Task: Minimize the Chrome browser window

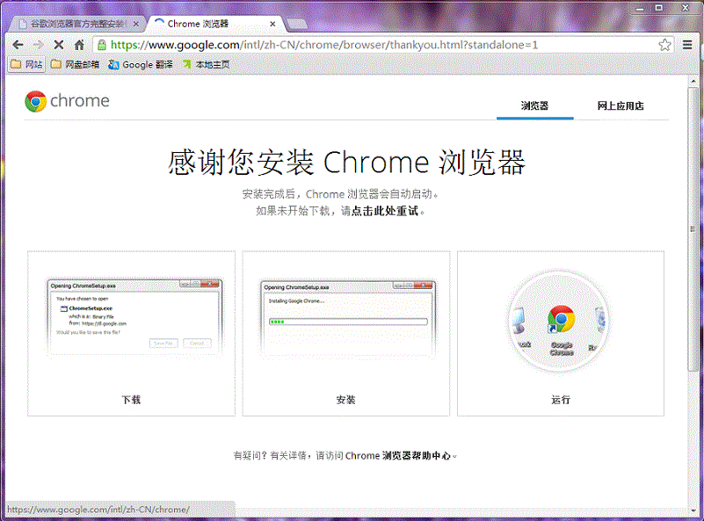Action: 640,8
